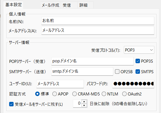
Task: Select the 標準 authentication radio button
Action: (37, 94)
